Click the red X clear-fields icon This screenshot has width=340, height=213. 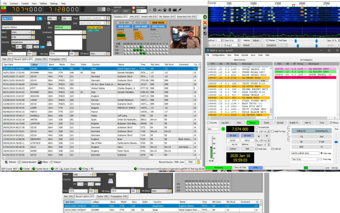click(x=205, y=23)
